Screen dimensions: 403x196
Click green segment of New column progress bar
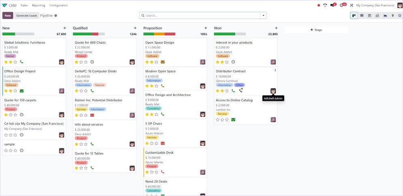coord(9,34)
